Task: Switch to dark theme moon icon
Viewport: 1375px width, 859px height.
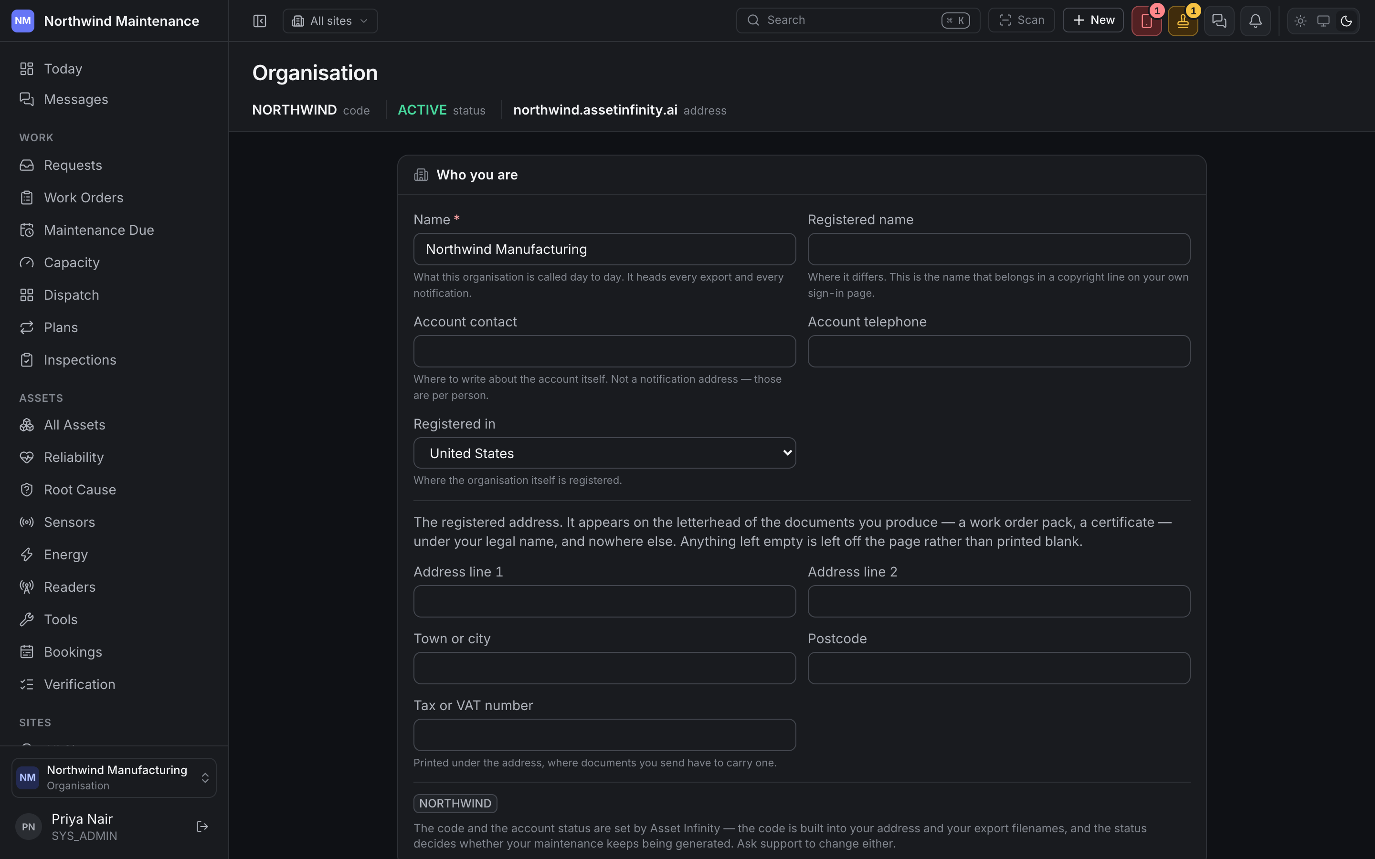Action: 1346,21
